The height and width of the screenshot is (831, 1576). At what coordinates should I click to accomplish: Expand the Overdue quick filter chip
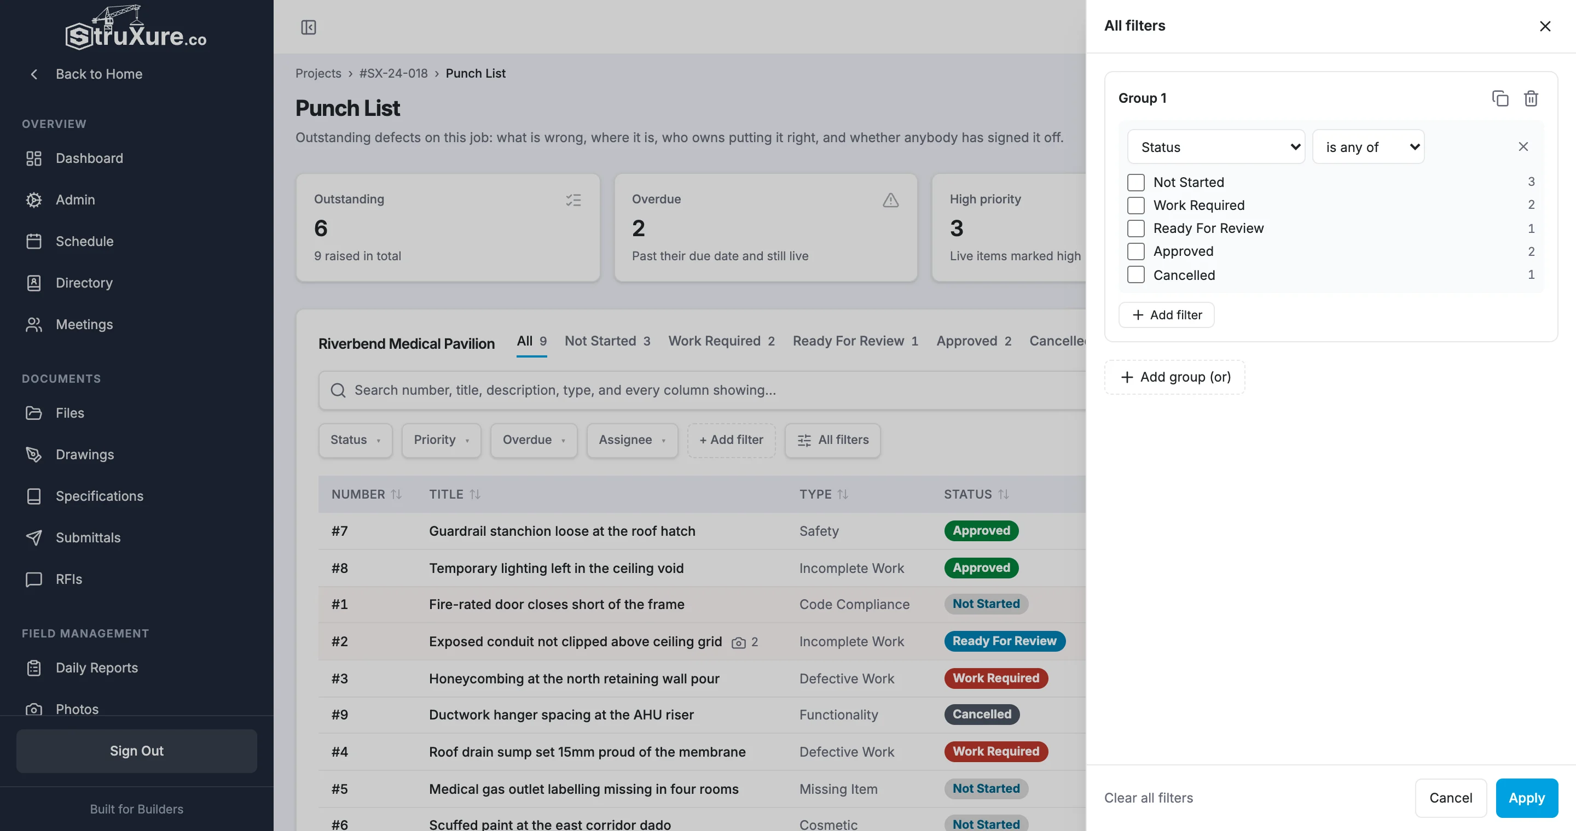point(534,440)
